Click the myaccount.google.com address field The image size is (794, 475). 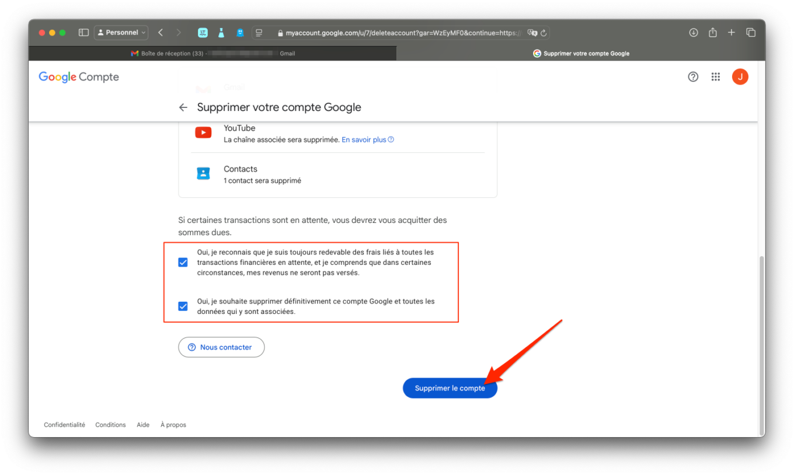(x=401, y=33)
